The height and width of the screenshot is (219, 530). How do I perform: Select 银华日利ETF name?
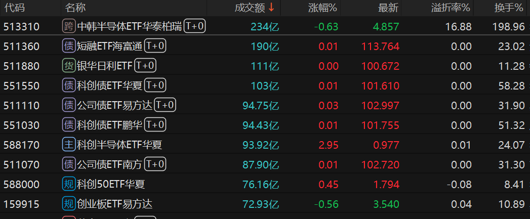pyautogui.click(x=105, y=66)
